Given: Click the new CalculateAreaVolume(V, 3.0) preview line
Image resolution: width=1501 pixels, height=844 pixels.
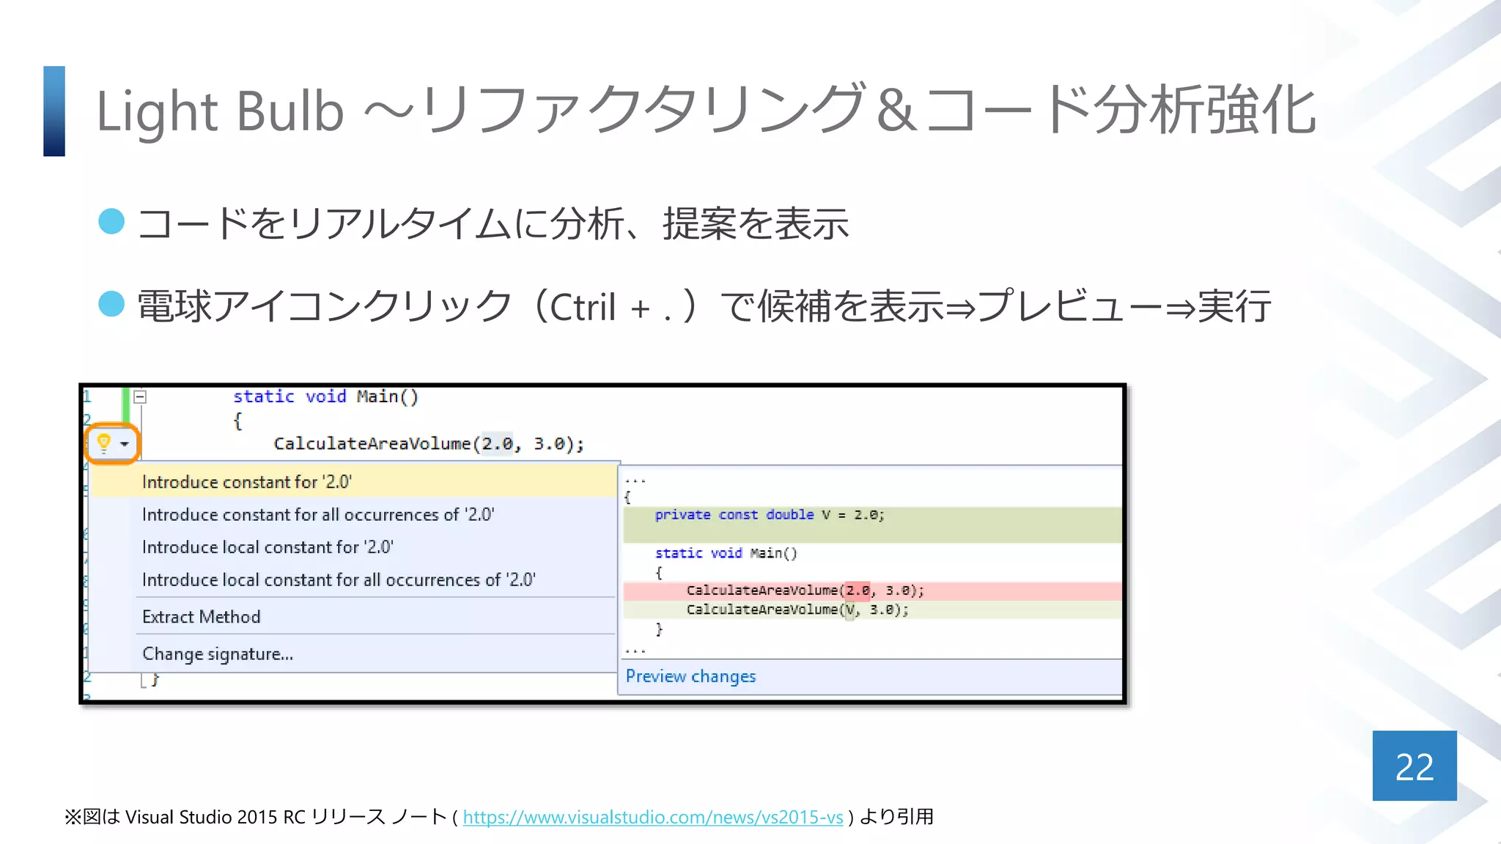Looking at the screenshot, I should (x=797, y=610).
